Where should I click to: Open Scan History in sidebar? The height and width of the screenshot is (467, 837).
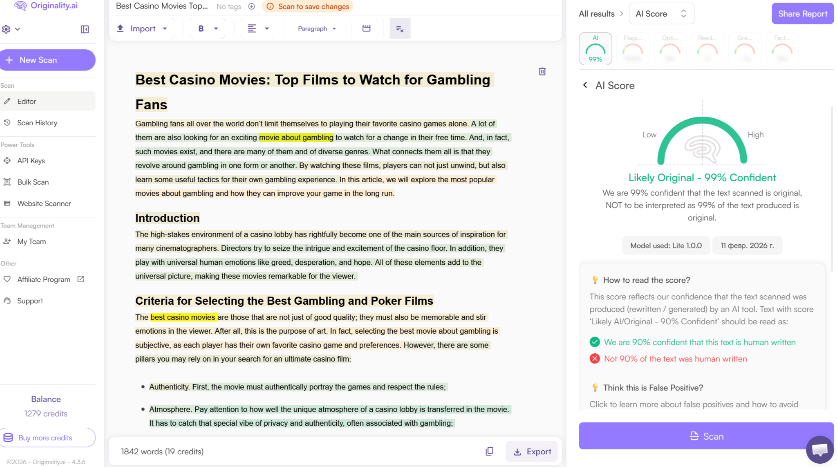point(37,123)
